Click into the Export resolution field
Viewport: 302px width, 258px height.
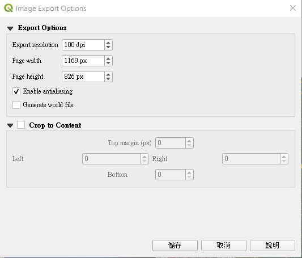(x=83, y=45)
